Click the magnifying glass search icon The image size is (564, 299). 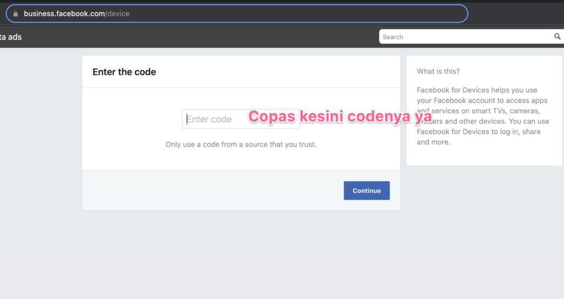click(x=557, y=37)
